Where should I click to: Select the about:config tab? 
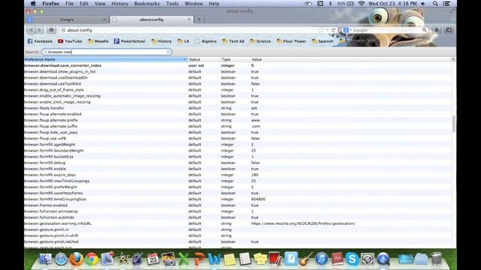(152, 19)
